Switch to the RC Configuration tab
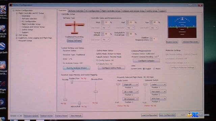This screenshot has height=121, width=216. coord(92,11)
